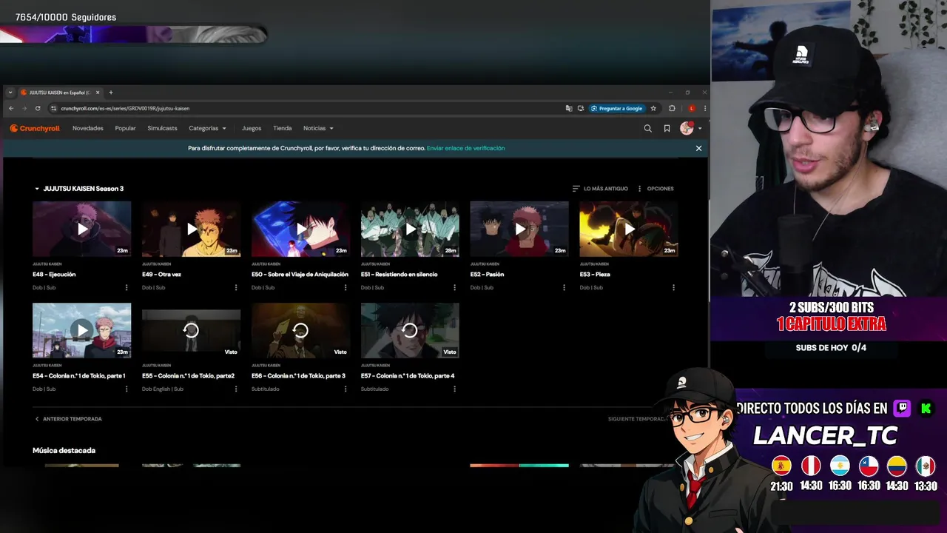
Task: Open three-dot options for E57 episode
Action: pyautogui.click(x=455, y=389)
